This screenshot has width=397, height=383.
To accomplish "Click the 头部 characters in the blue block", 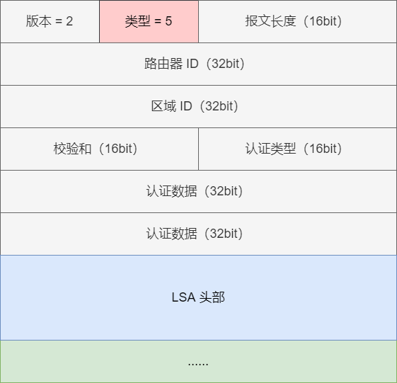I will pos(212,297).
